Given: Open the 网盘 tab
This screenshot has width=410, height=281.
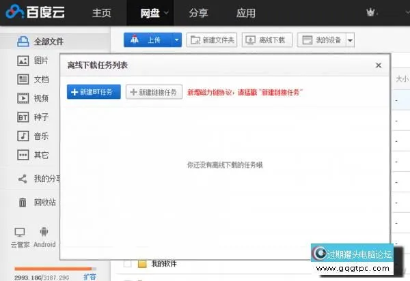Looking at the screenshot, I should tap(150, 13).
